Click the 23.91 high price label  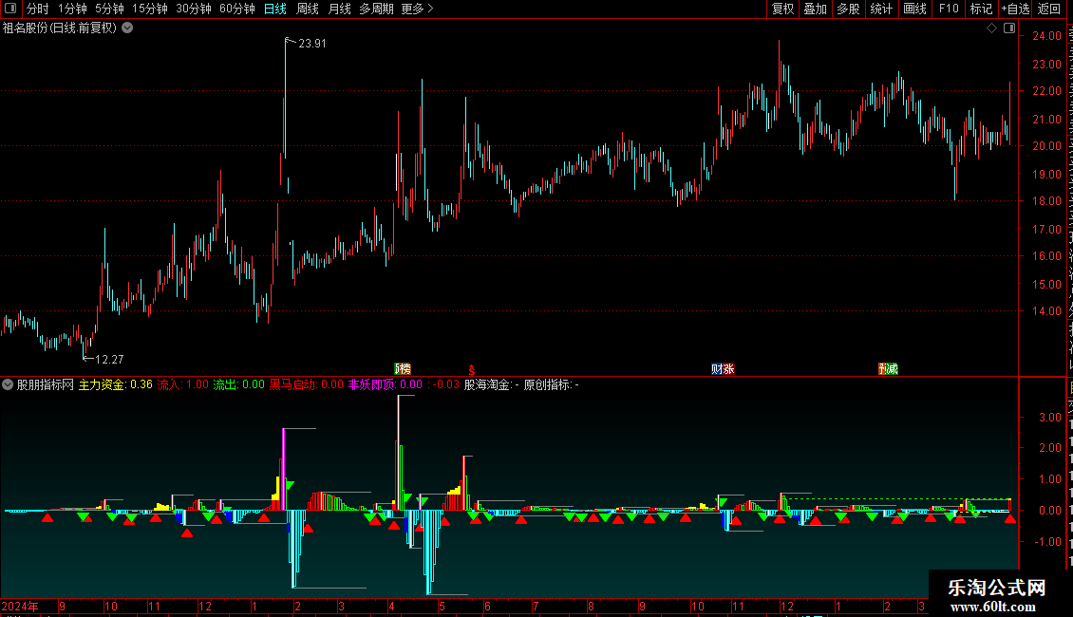312,44
